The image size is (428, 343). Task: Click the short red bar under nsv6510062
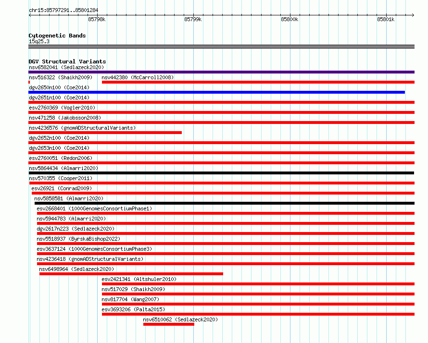tap(169, 324)
